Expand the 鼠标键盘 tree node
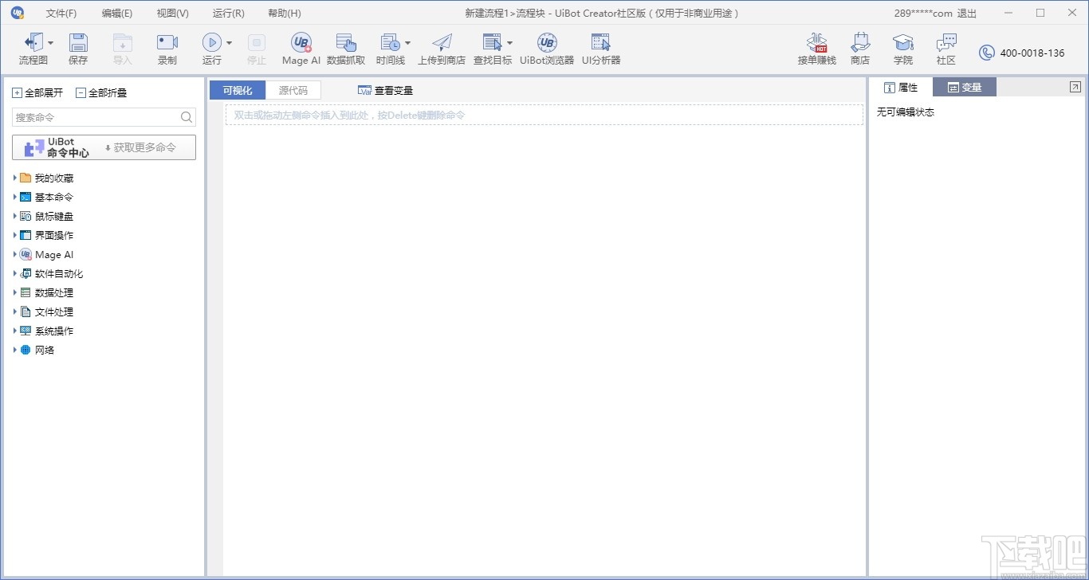Screen dimensions: 1089x580 (15, 216)
